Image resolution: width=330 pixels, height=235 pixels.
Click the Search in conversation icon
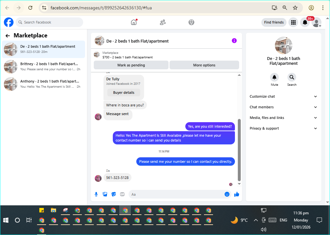coord(292,77)
